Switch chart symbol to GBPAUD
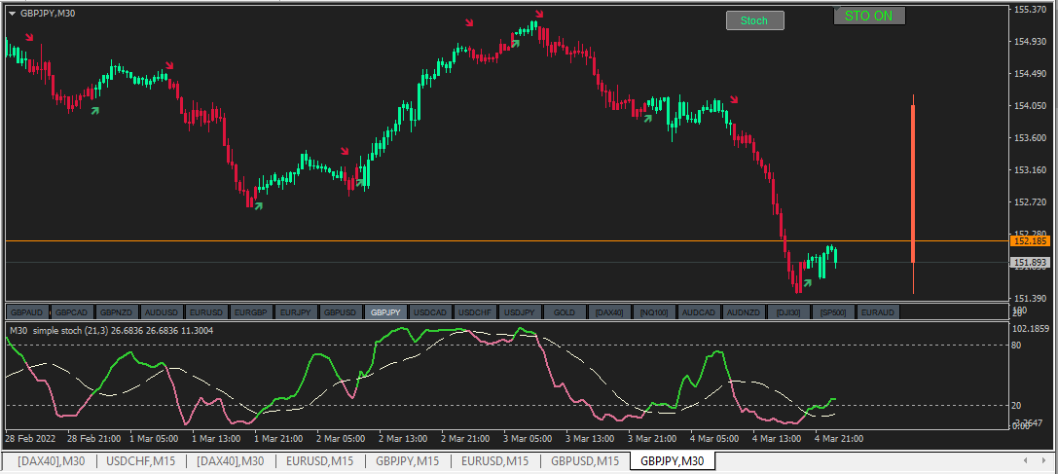This screenshot has height=474, width=1058. point(27,312)
